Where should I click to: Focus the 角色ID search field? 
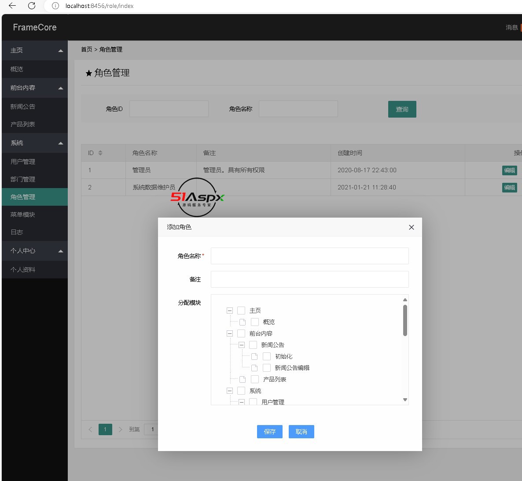click(169, 109)
